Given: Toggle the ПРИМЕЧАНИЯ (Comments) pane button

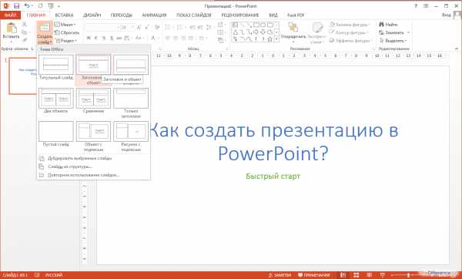Looking at the screenshot, I should pos(313,275).
